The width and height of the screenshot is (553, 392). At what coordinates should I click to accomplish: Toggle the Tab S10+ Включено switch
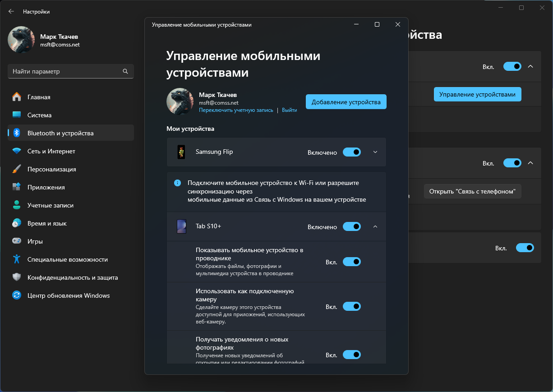click(x=352, y=226)
